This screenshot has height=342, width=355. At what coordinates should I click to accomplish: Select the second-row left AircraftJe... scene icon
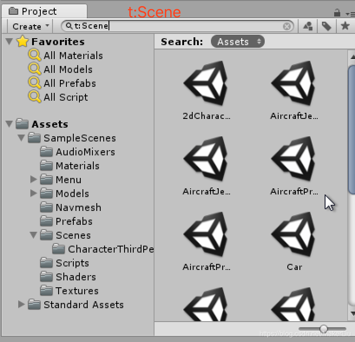(x=206, y=158)
